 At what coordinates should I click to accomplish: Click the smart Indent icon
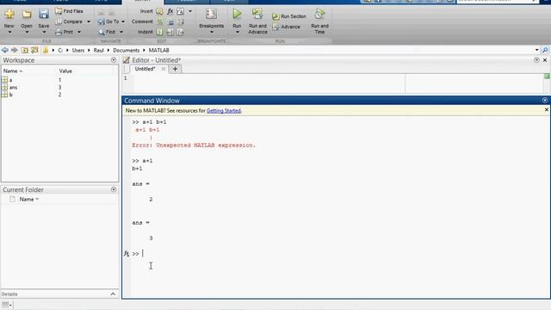pyautogui.click(x=159, y=32)
